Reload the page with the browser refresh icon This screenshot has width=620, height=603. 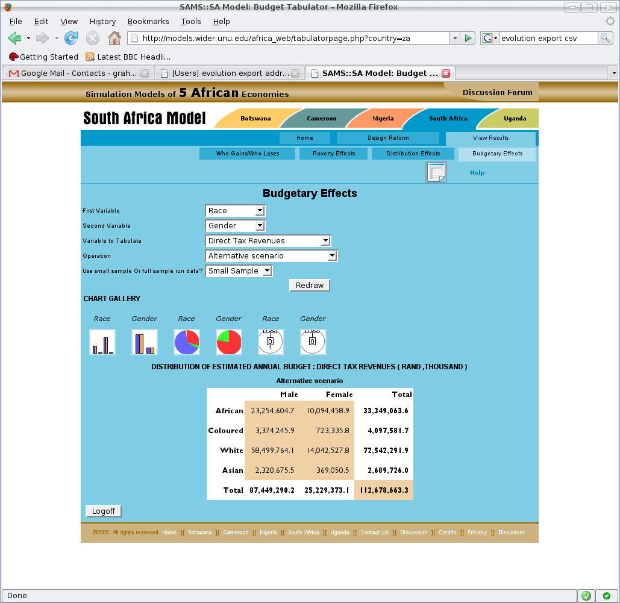(x=71, y=38)
